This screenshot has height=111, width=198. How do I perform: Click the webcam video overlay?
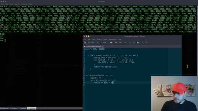[x=174, y=93]
